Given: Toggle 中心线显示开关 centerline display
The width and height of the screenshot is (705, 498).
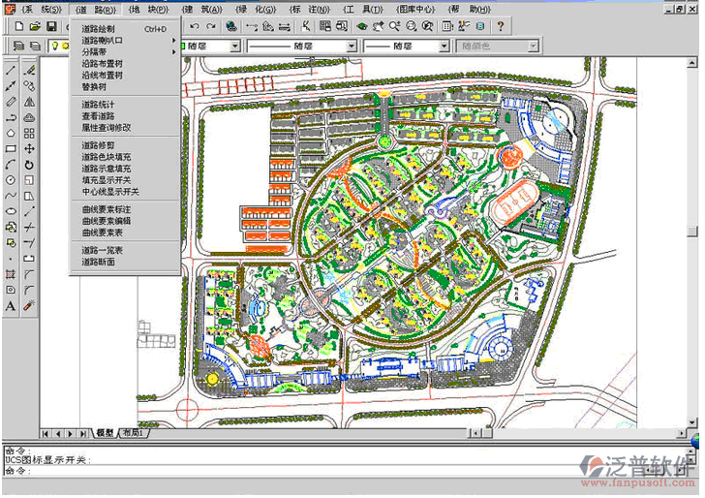Looking at the screenshot, I should point(110,191).
